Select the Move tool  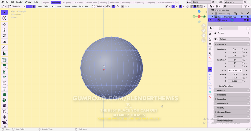5,24
